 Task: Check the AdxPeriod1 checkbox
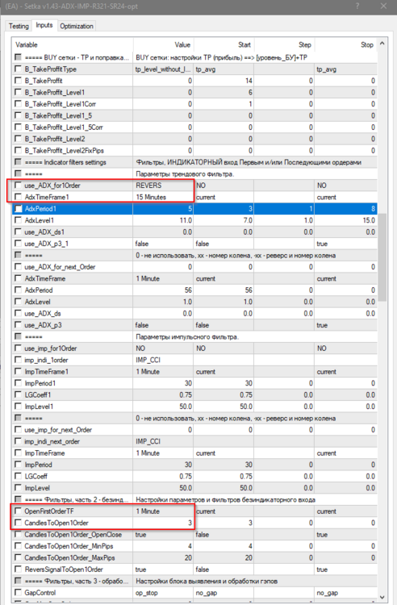[x=18, y=208]
